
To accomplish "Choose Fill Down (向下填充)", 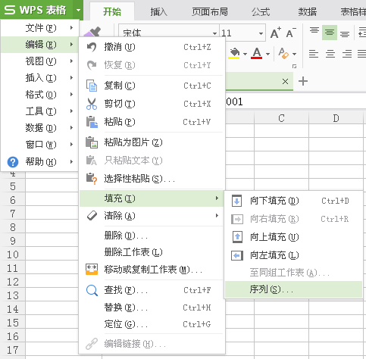I will pos(293,201).
